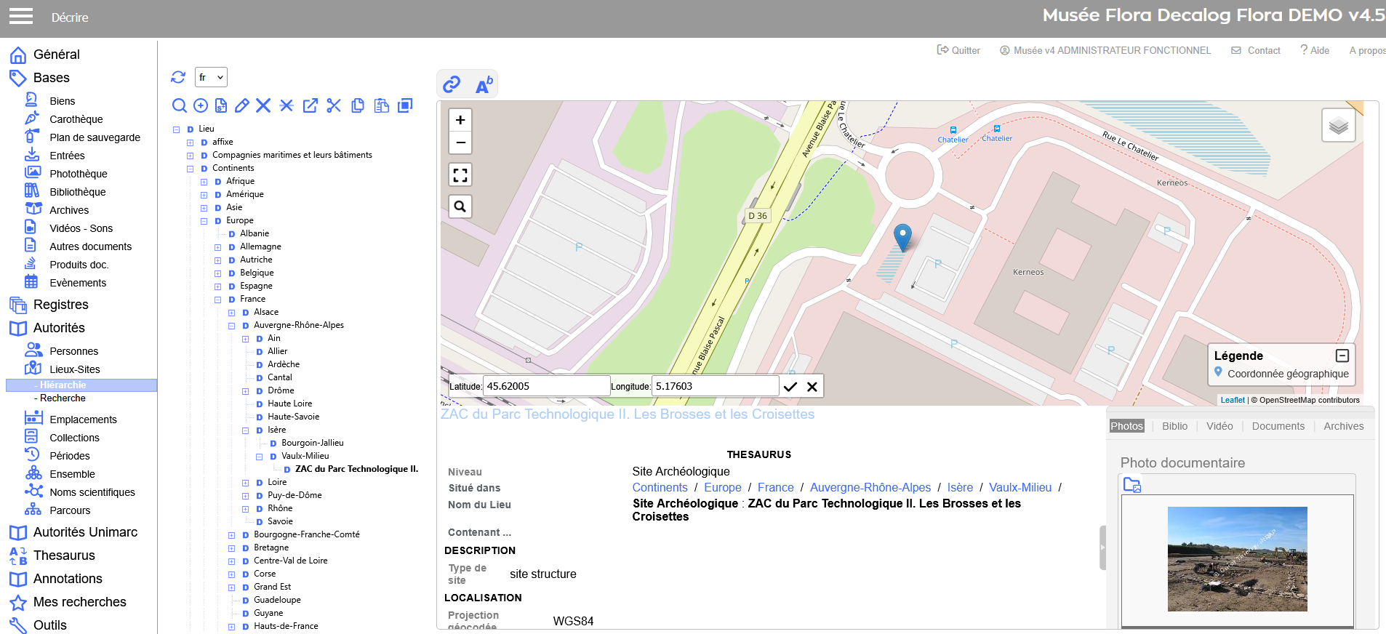Click the circled plus add icon
1386x634 pixels.
coord(201,105)
